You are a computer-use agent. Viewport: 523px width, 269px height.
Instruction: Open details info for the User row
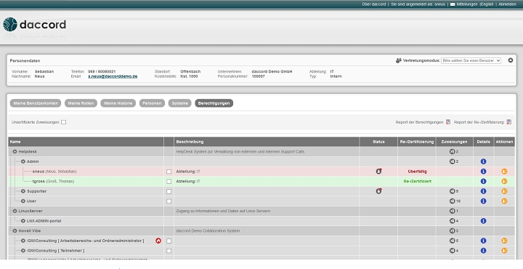point(483,201)
